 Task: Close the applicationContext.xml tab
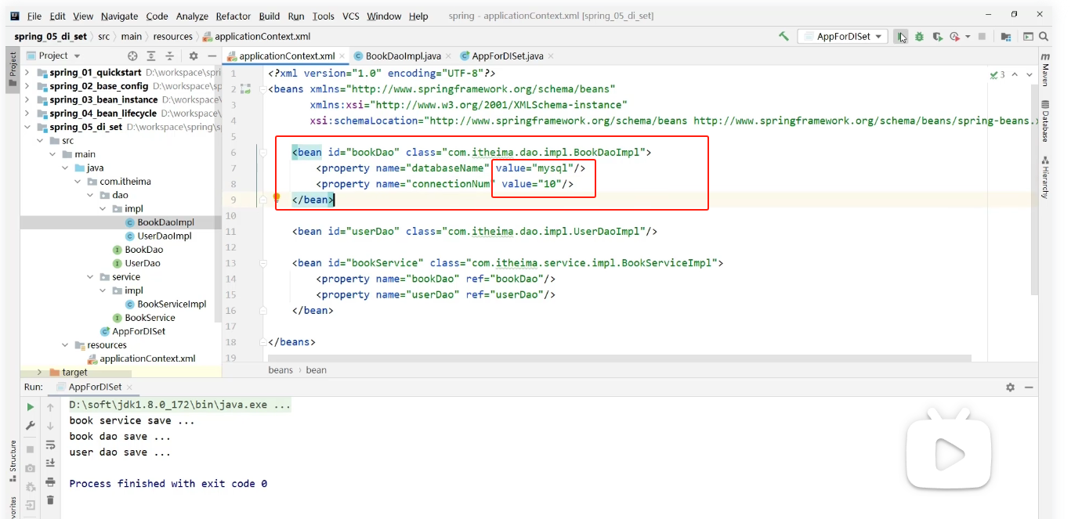(342, 56)
